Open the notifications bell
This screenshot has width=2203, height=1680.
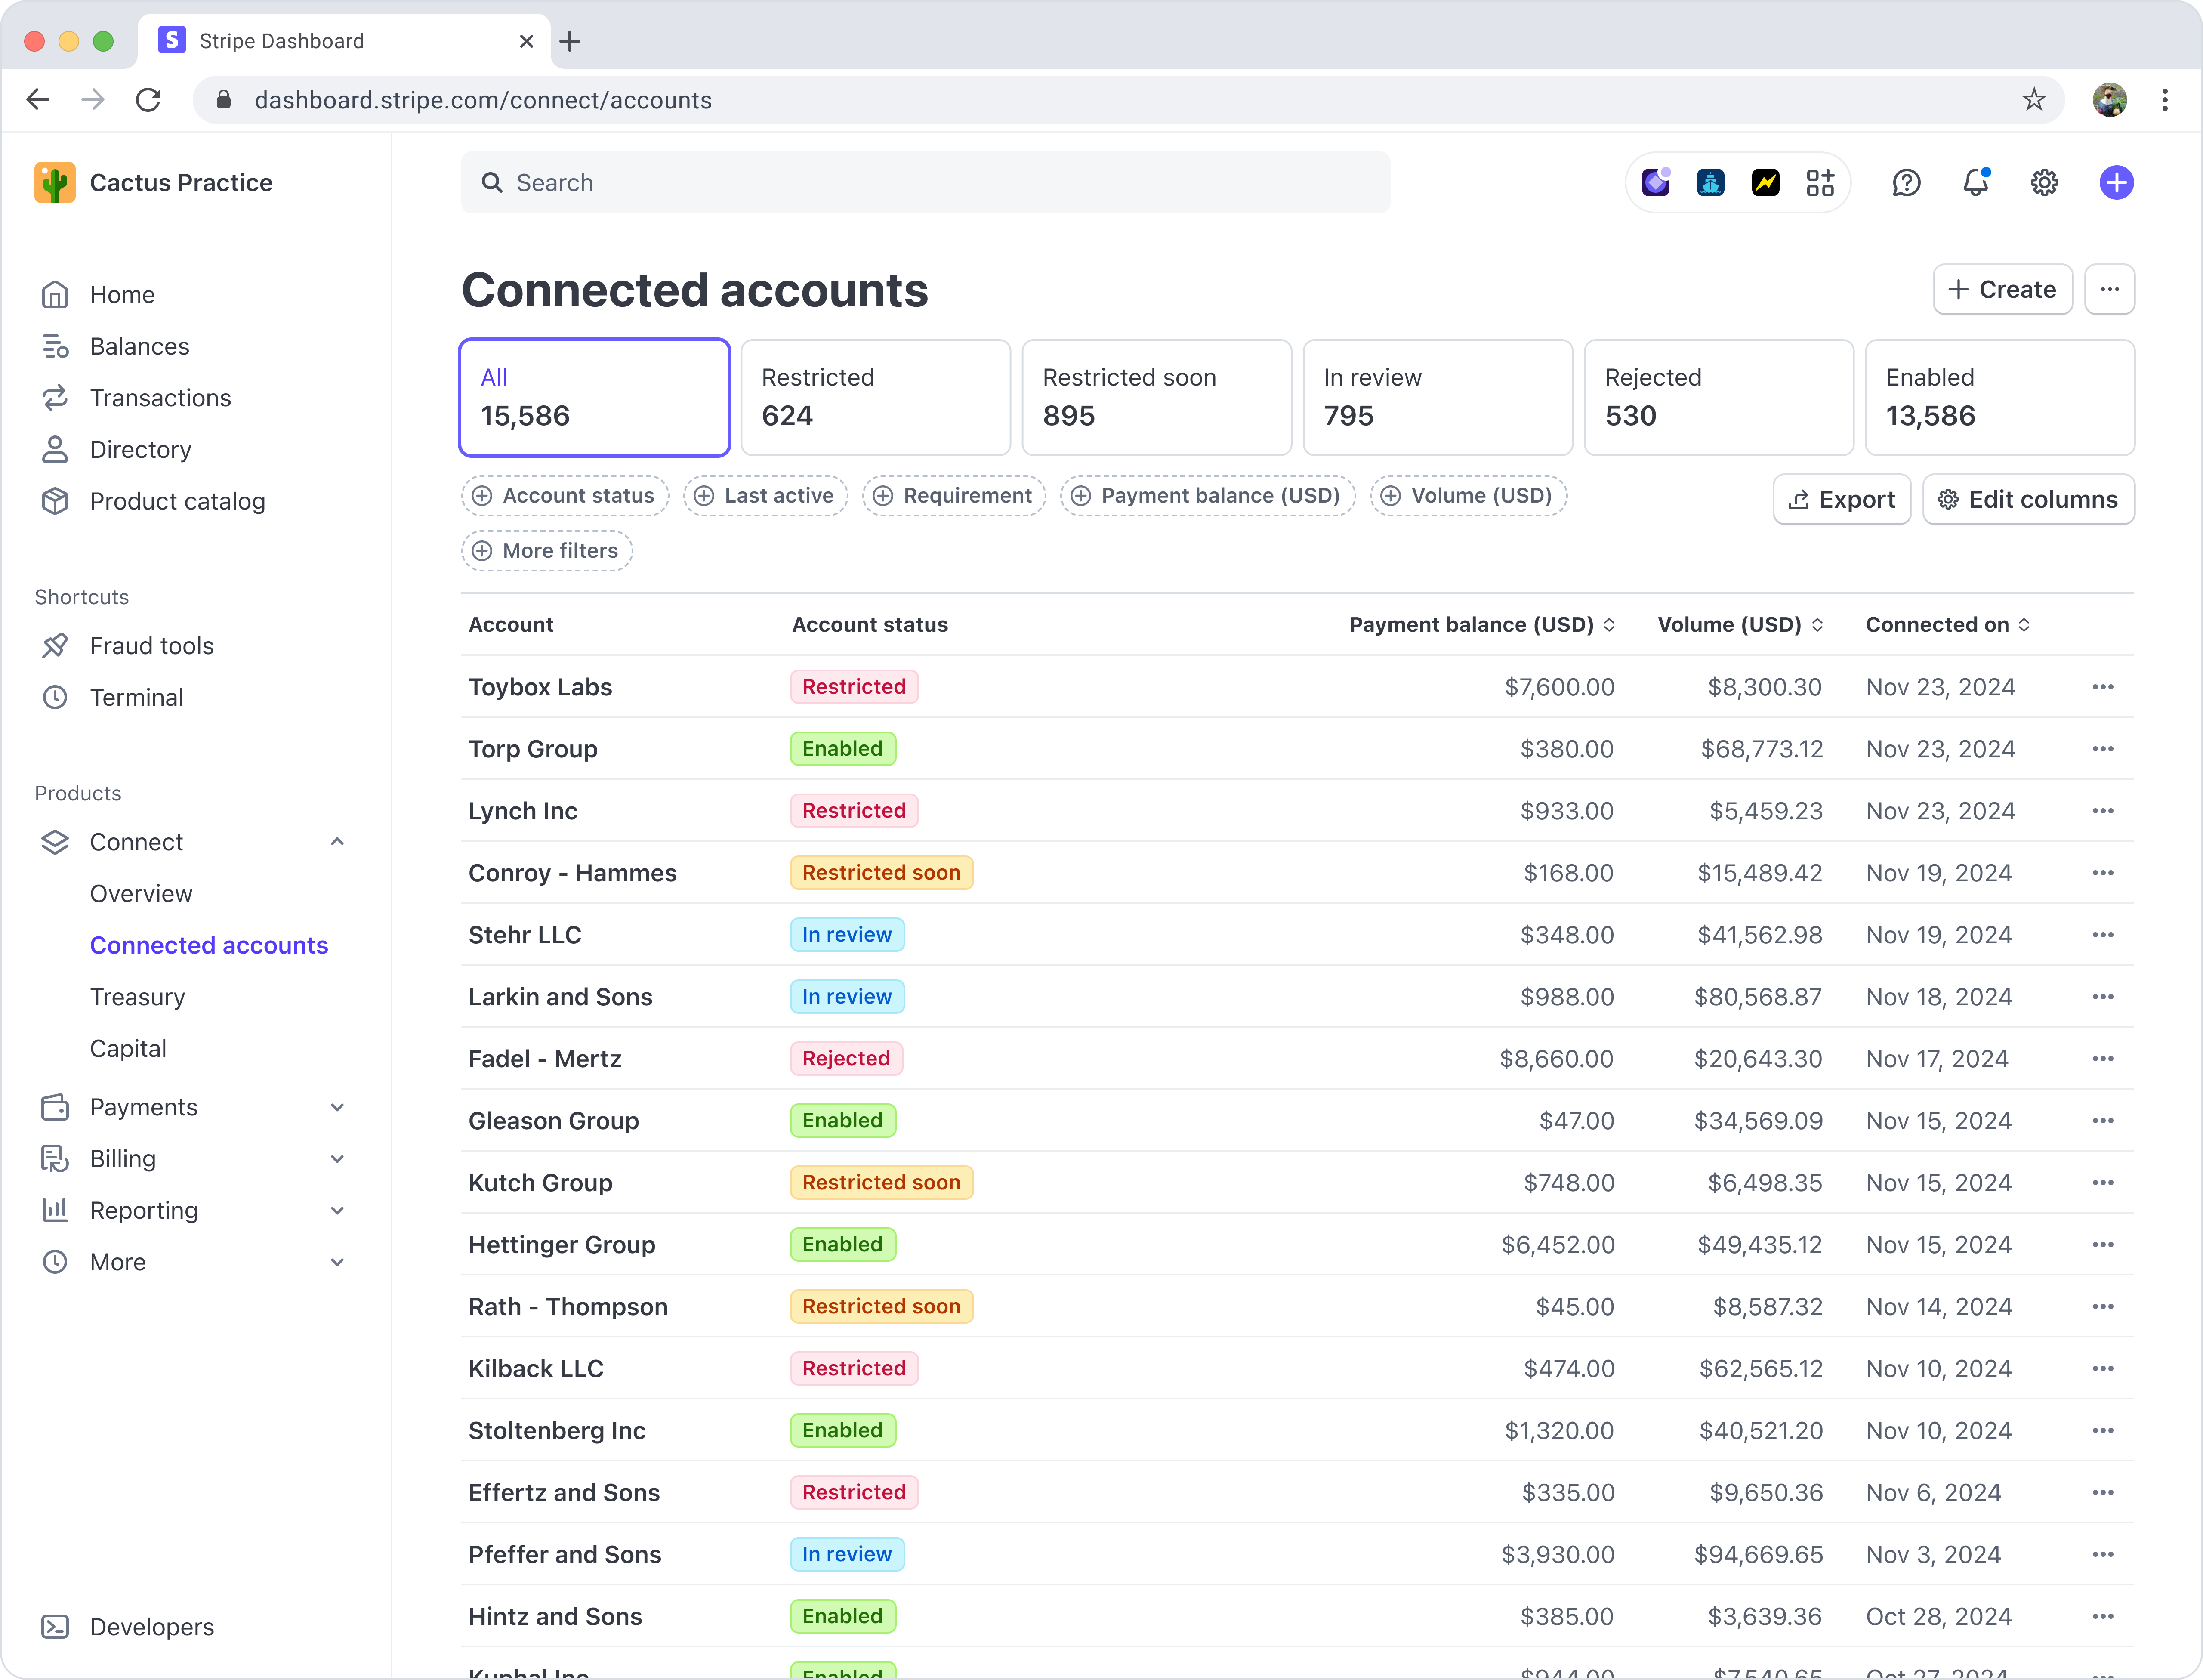1975,183
